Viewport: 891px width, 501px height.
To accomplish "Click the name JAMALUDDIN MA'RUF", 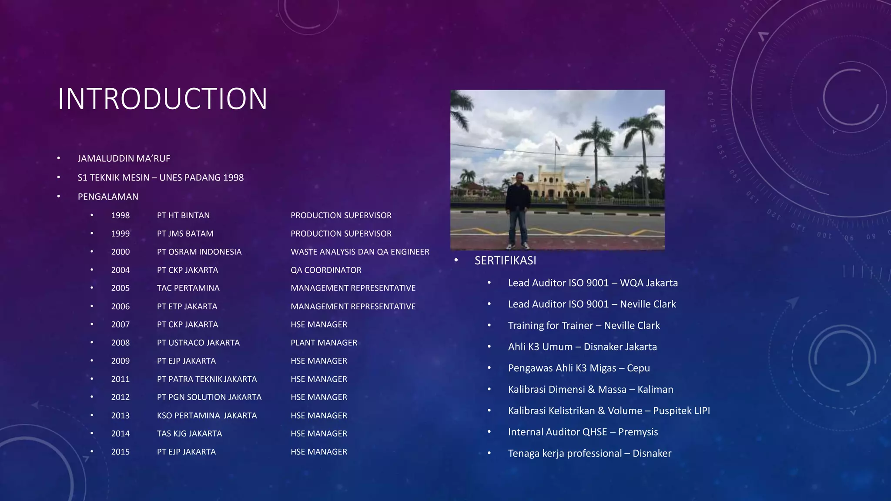I will [124, 159].
